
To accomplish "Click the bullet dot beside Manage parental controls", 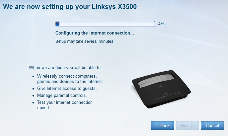I will click(33, 96).
